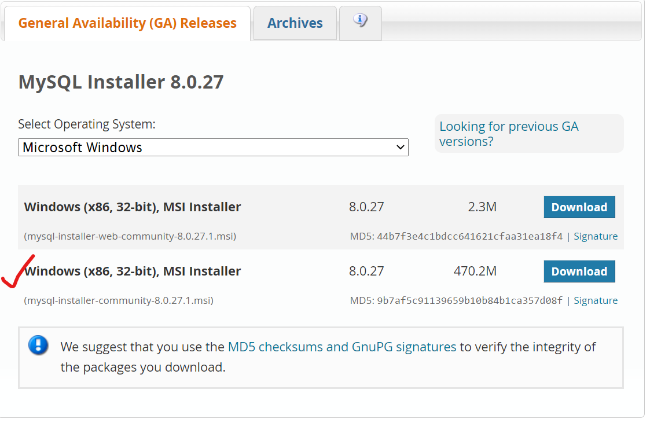650x426 pixels.
Task: Open Signature link for the web installer
Action: (x=596, y=236)
